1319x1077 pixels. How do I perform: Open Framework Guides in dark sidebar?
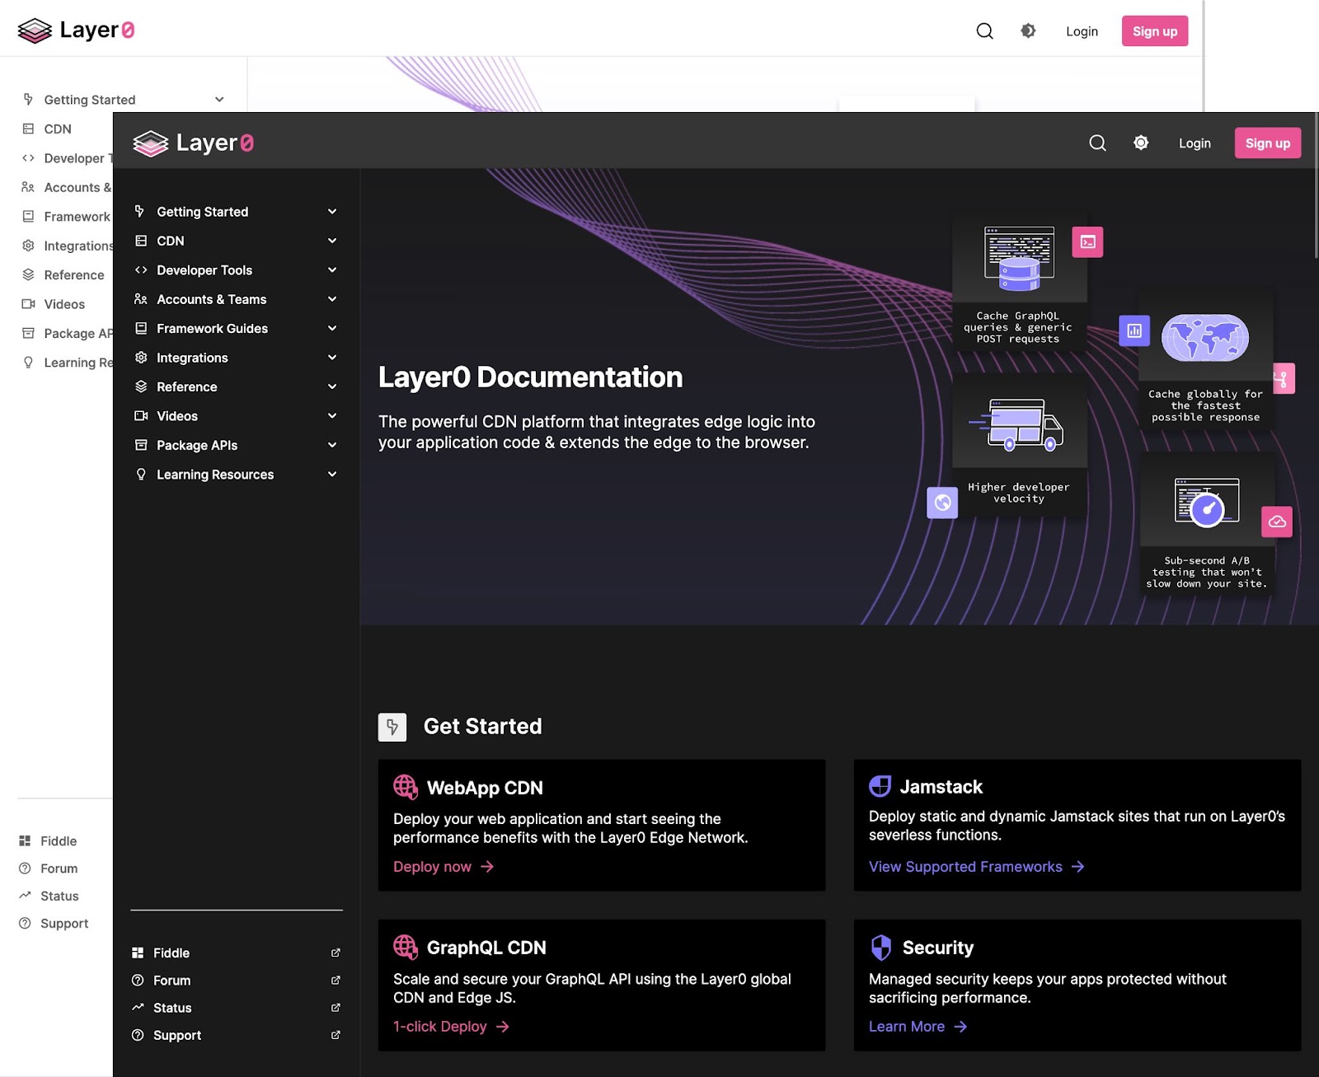213,328
